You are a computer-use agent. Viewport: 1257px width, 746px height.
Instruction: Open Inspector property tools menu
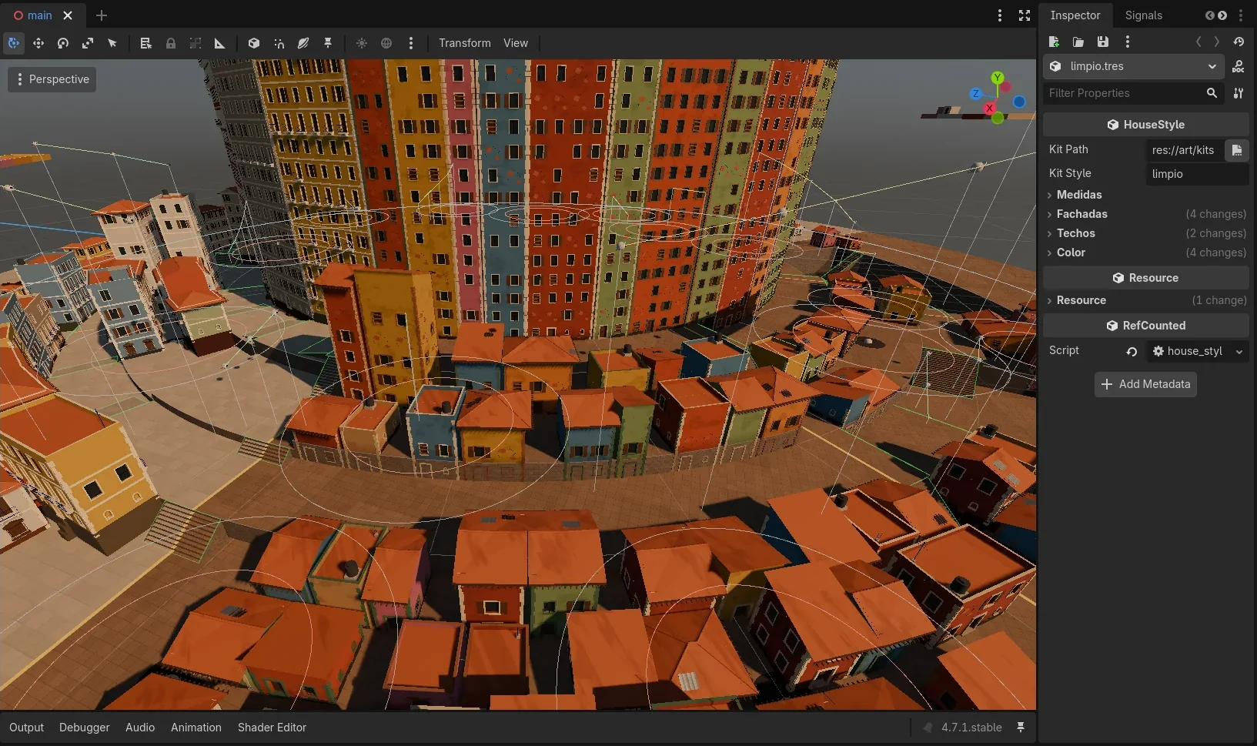pyautogui.click(x=1238, y=93)
